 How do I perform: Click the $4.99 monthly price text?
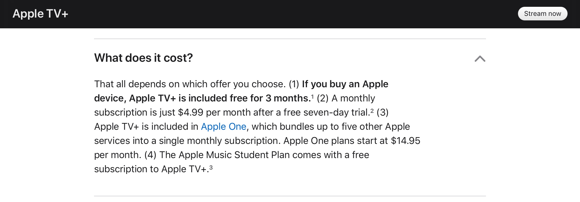[191, 112]
